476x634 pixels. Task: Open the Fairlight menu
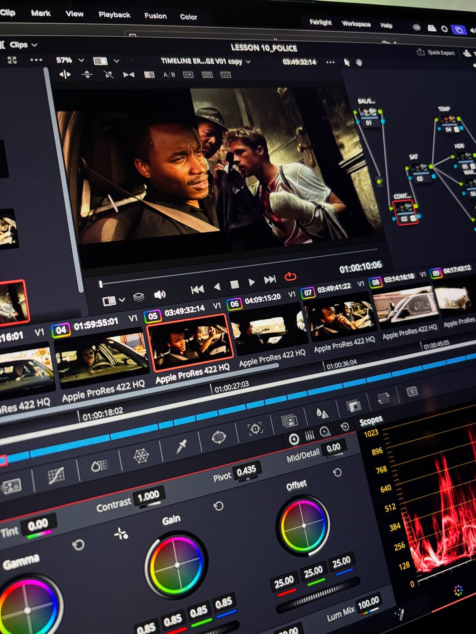[x=320, y=22]
